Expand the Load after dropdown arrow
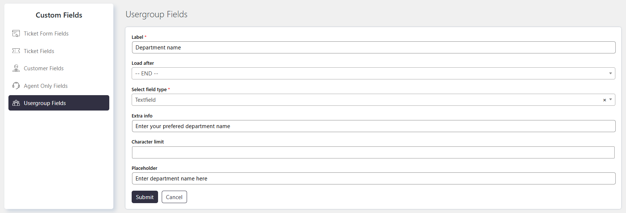This screenshot has width=626, height=213. 611,74
